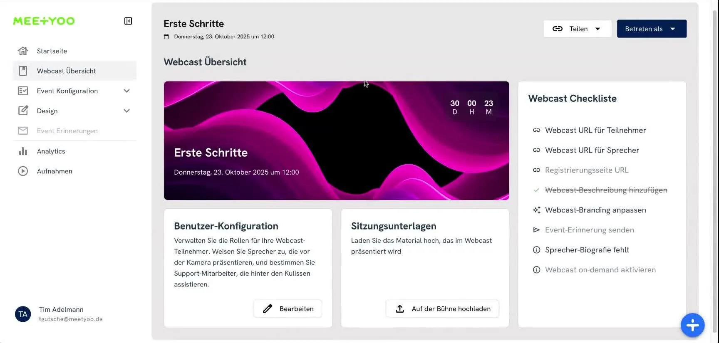This screenshot has height=343, width=719.
Task: Click the upload icon in Sitzungsunterlagen card
Action: pos(400,308)
